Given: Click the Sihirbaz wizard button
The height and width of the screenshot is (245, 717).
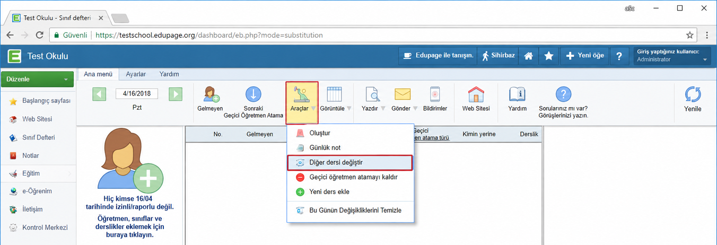Looking at the screenshot, I should (x=497, y=56).
